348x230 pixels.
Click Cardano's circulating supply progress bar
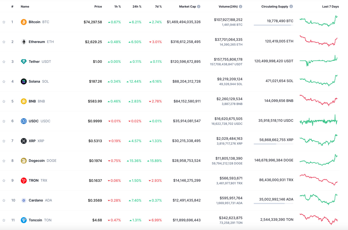[x=274, y=203]
